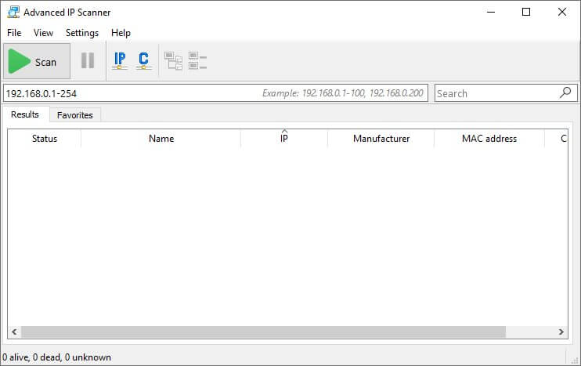Click the IP toolbar icon
This screenshot has width=581, height=366.
[x=120, y=60]
